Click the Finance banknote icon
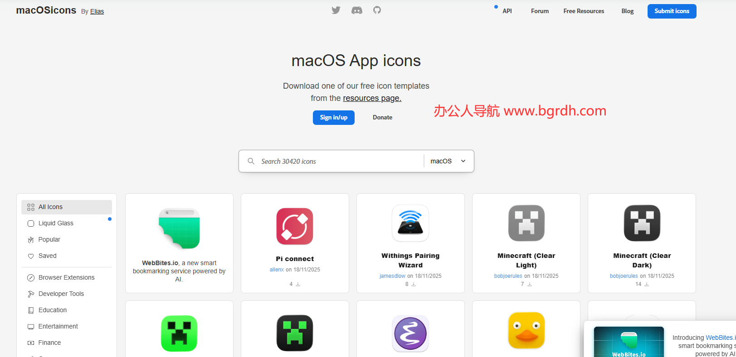Screen dimensions: 736x357 [31, 343]
